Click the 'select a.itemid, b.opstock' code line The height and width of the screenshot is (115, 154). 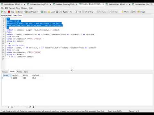[x=33, y=30]
